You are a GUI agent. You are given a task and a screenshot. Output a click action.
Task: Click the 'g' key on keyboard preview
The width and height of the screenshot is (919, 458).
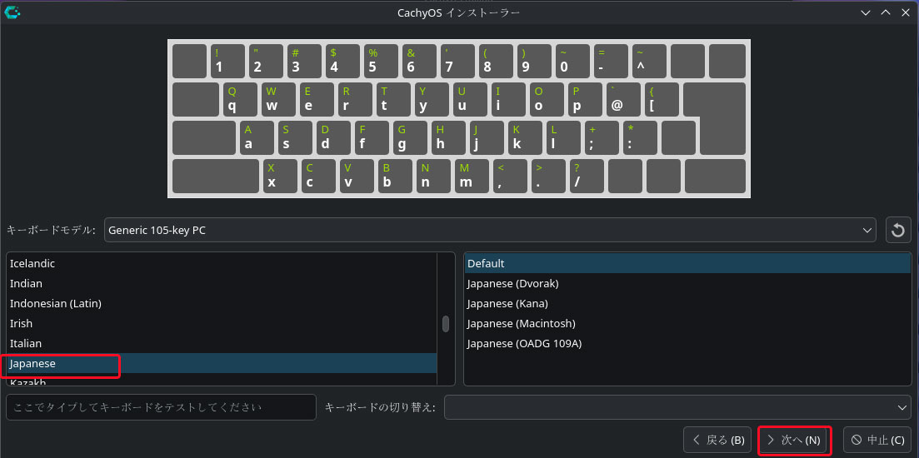[410, 137]
